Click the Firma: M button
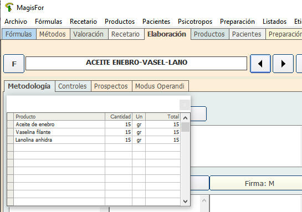 [256, 183]
